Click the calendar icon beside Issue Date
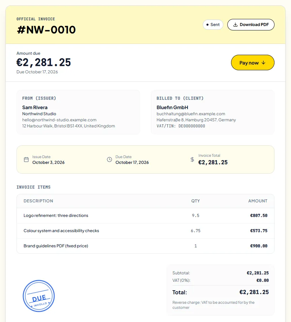Image resolution: width=291 pixels, height=322 pixels. [x=26, y=159]
